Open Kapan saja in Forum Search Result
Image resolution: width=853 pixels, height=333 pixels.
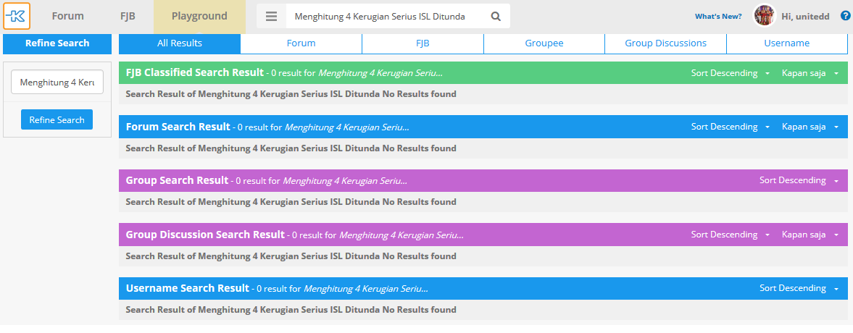pyautogui.click(x=810, y=127)
